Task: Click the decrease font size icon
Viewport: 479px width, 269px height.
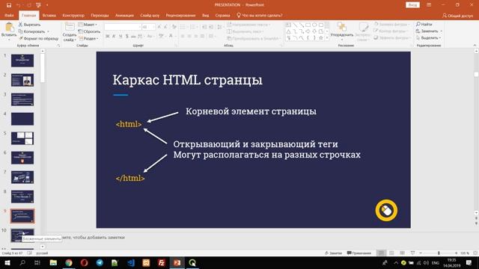Action: coord(165,27)
